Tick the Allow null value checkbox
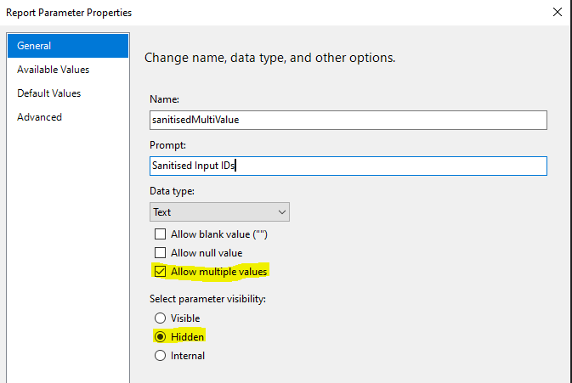 tap(160, 252)
